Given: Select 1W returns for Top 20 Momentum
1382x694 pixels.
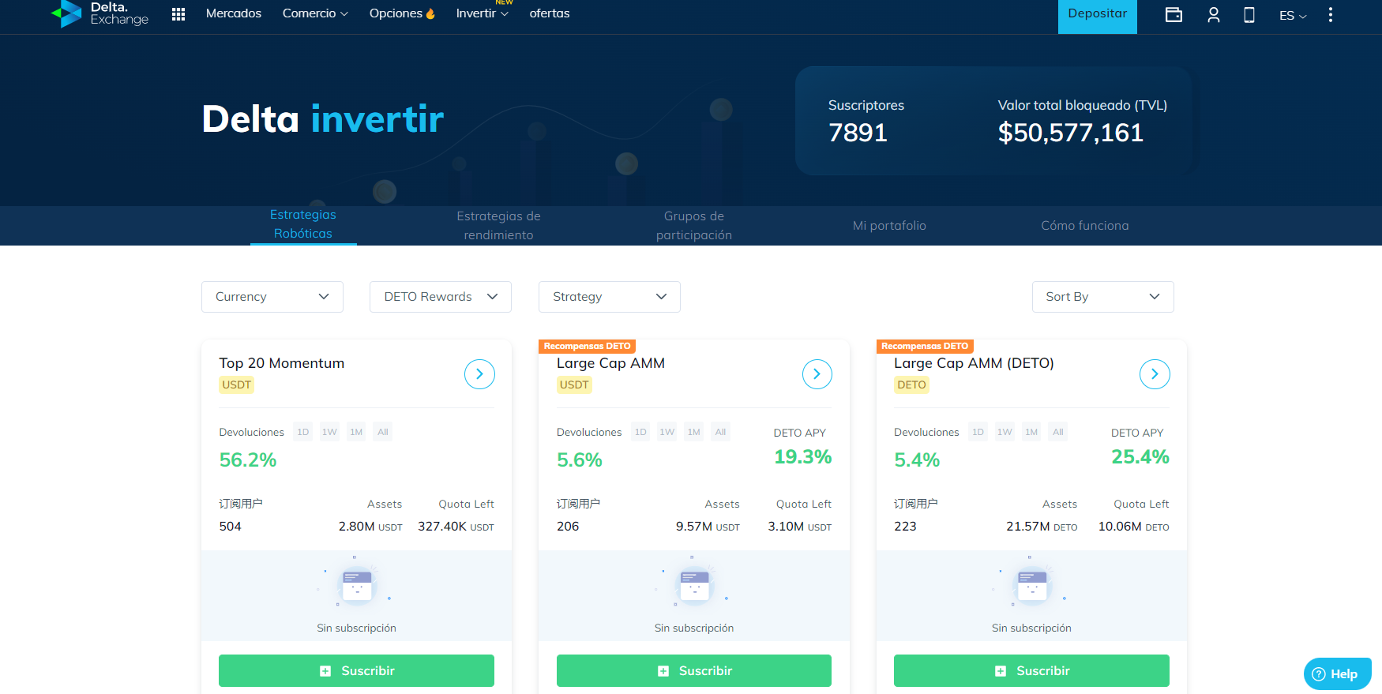Looking at the screenshot, I should 329,432.
